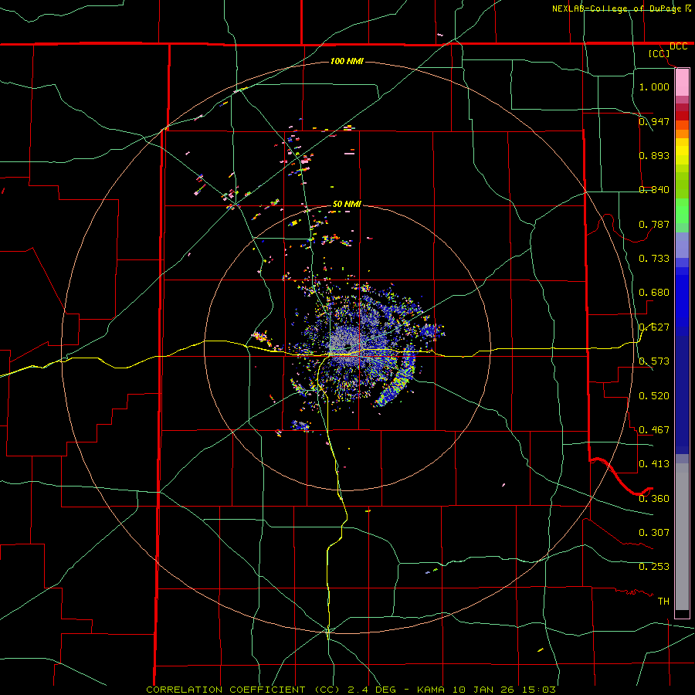This screenshot has height=695, width=695.
Task: Click the 0.787 value on the color scale
Action: pos(654,224)
